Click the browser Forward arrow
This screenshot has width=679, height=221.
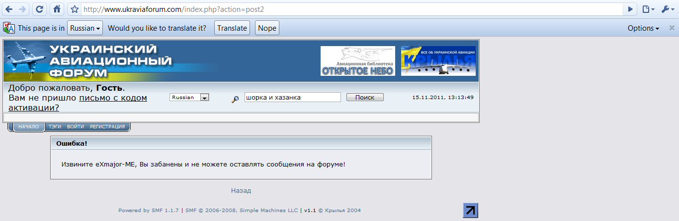[x=22, y=9]
